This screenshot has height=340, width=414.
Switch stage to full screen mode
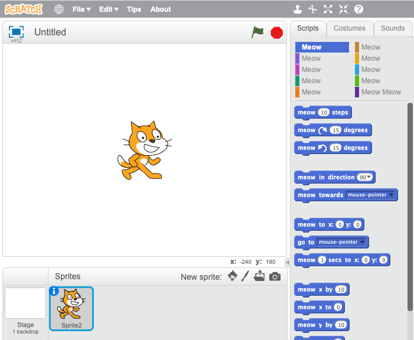pyautogui.click(x=16, y=32)
